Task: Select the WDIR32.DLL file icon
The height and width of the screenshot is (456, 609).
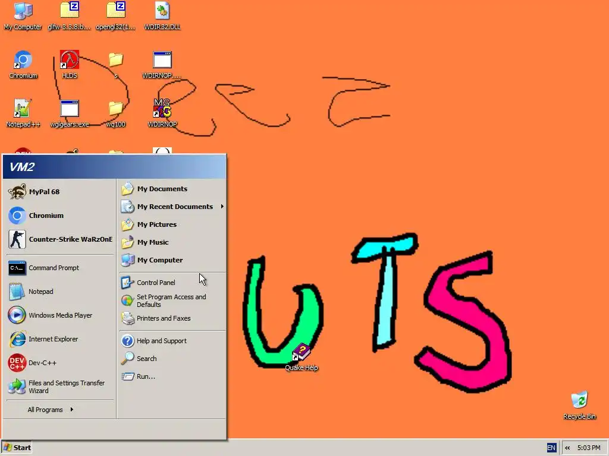Action: pos(162,16)
